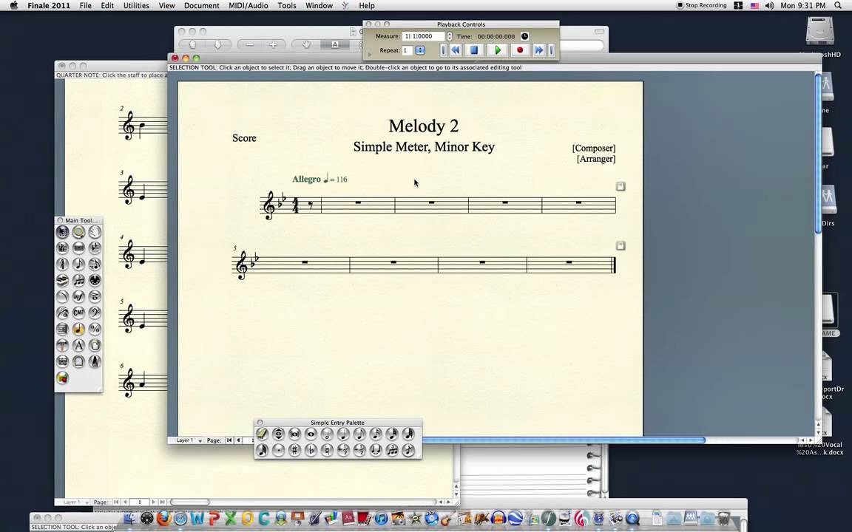Screen dimensions: 852x532
Task: Jump to the beginning in Playback Controls
Action: coord(444,50)
